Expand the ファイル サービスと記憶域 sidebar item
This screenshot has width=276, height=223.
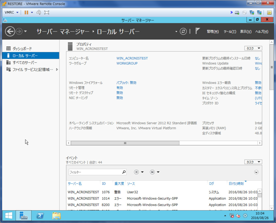point(57,69)
